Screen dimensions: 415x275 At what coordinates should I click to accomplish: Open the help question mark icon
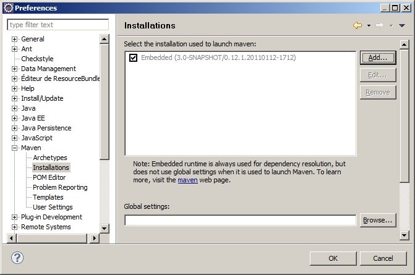click(17, 257)
